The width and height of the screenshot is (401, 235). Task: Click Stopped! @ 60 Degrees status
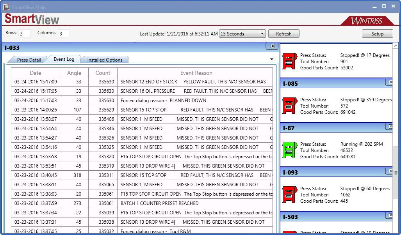point(365,189)
